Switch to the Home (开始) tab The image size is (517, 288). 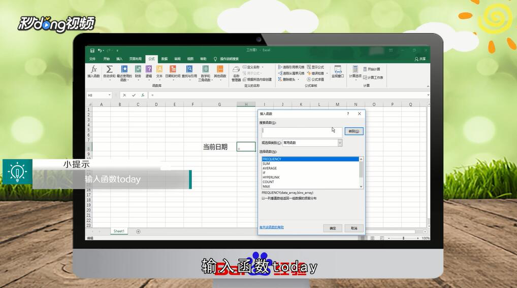click(106, 59)
